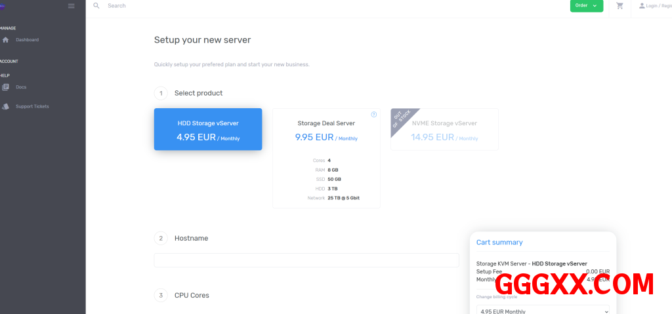Expand the ACCOUNT sidebar section
This screenshot has width=672, height=314.
9,61
